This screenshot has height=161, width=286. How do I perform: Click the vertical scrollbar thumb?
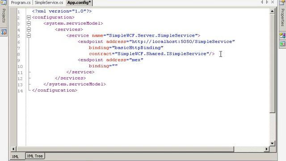pyautogui.click(x=272, y=64)
